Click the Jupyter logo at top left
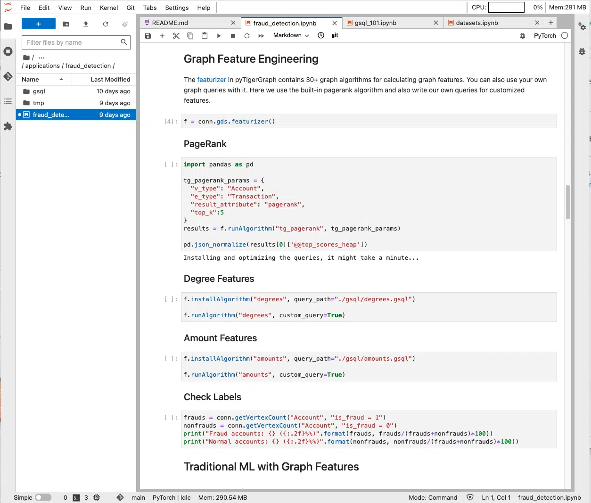The width and height of the screenshot is (591, 503). 8,7
